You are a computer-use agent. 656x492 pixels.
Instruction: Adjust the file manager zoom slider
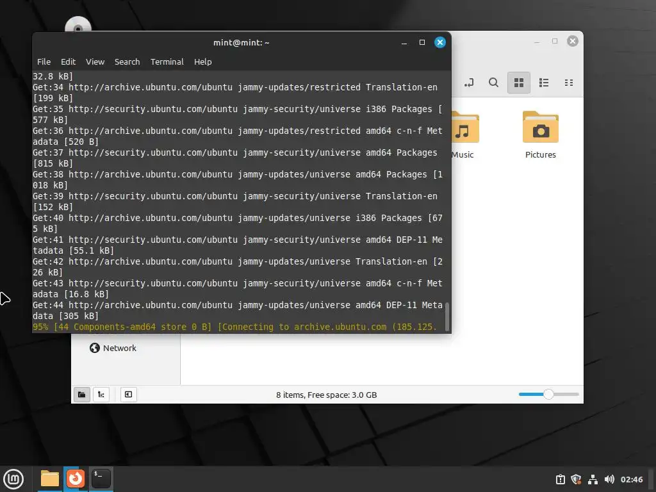click(548, 394)
